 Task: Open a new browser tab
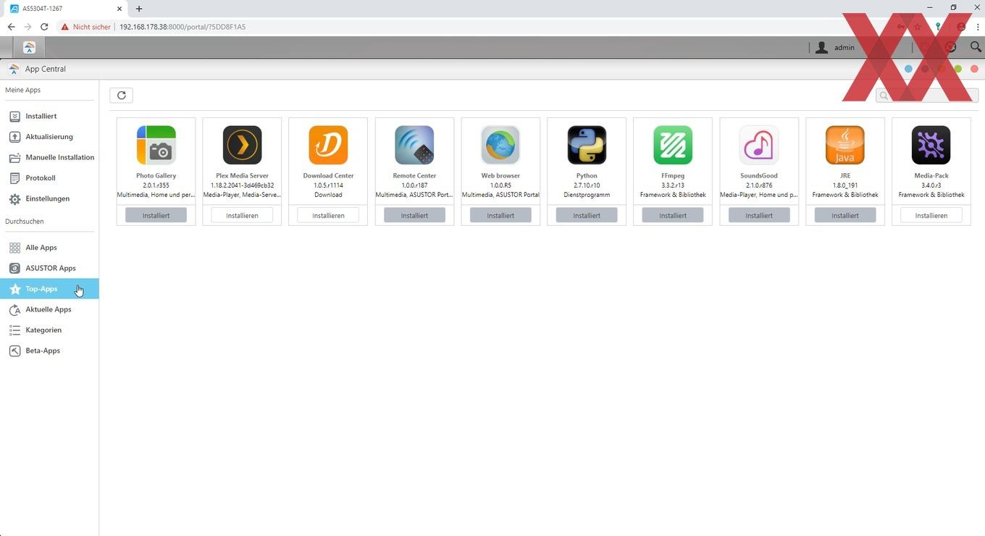point(139,9)
